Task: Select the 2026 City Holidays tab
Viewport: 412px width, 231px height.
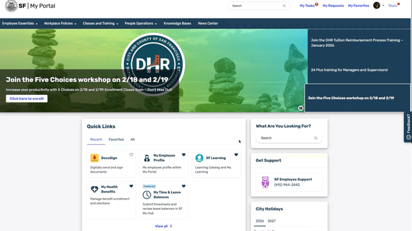Action: coord(259,221)
